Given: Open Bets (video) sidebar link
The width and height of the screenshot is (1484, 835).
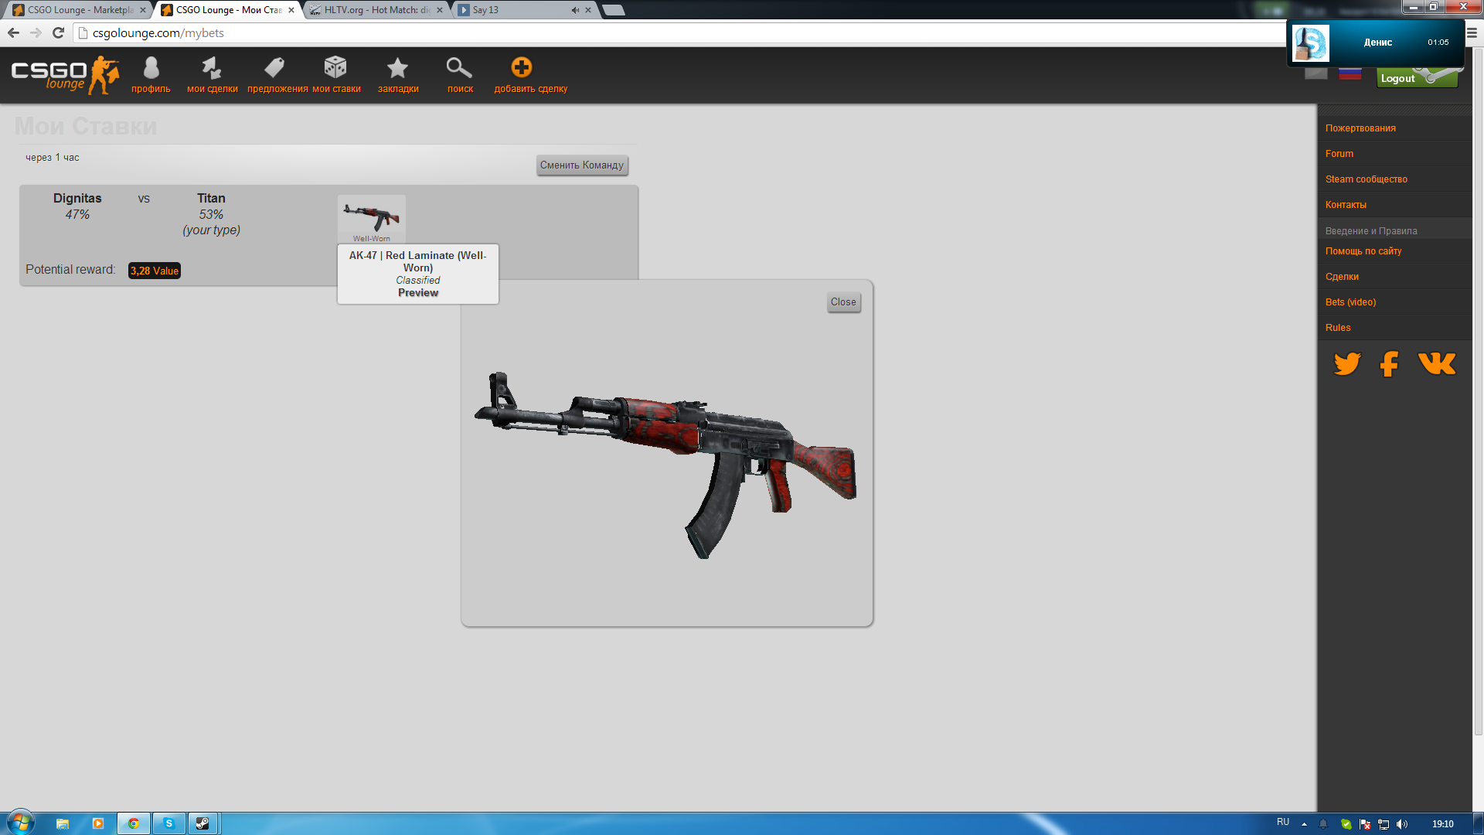Looking at the screenshot, I should click(x=1350, y=302).
